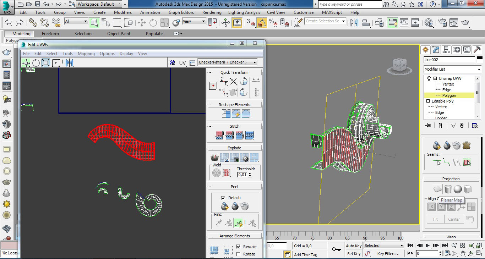Screen dimensions: 485x259
Task: Disable the Rescale checkbox
Action: pos(238,247)
